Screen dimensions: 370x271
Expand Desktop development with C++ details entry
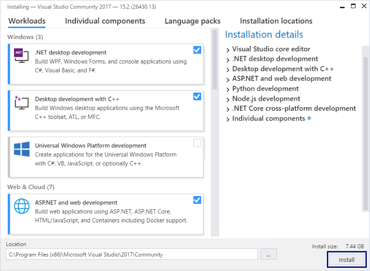click(x=228, y=69)
